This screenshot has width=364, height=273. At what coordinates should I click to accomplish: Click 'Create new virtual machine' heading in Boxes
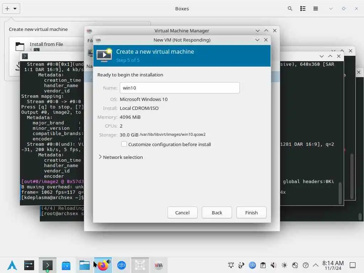point(38,29)
